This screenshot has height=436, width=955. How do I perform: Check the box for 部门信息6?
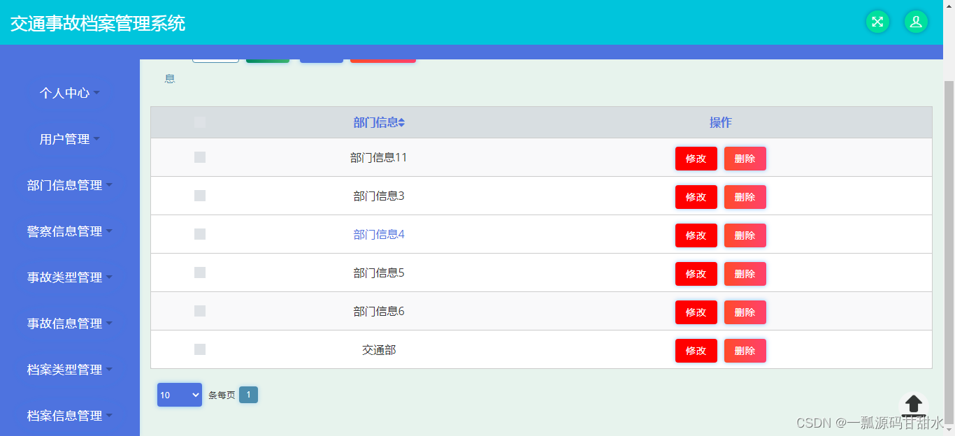pyautogui.click(x=200, y=311)
